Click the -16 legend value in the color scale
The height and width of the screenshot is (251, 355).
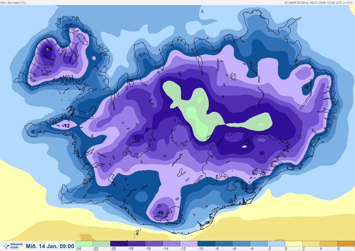coord(148,249)
